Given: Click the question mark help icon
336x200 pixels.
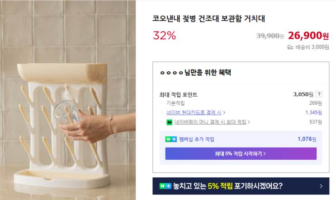Looking at the screenshot, I should [x=319, y=94].
